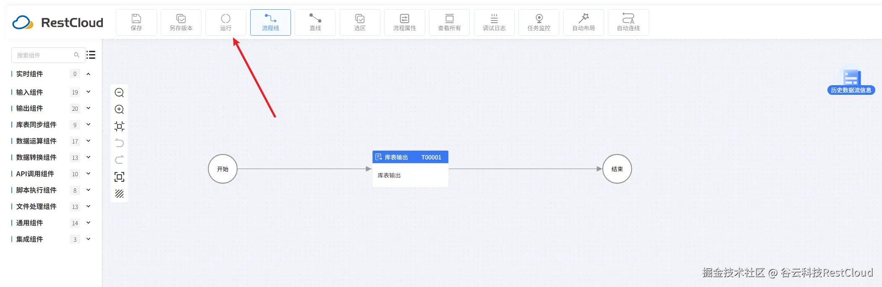Click the RestCloud logo
882x287 pixels.
(x=58, y=22)
